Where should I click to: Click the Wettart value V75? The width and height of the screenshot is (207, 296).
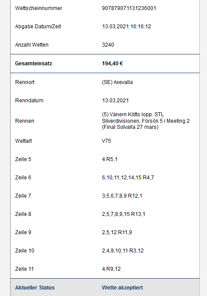tap(106, 141)
